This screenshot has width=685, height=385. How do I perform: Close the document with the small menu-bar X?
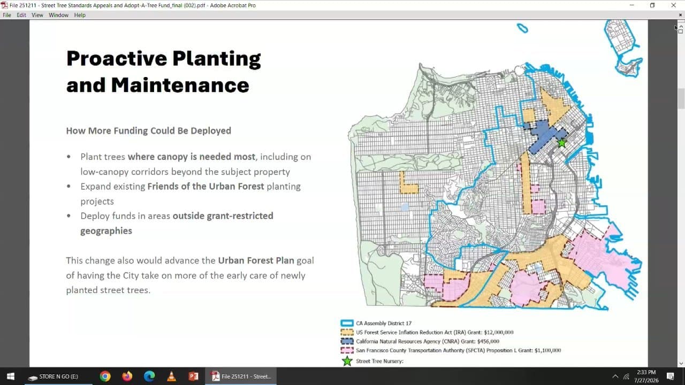pyautogui.click(x=680, y=15)
